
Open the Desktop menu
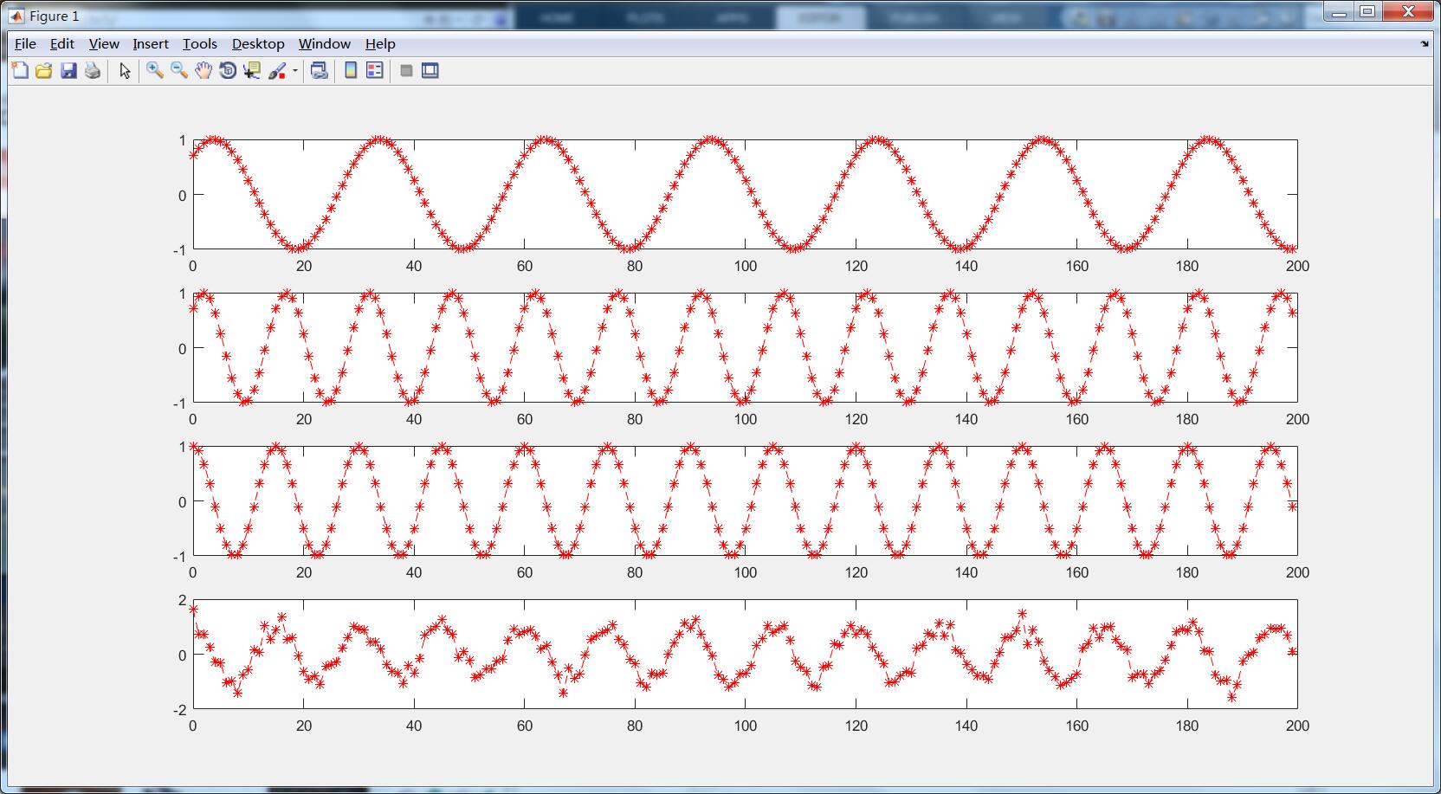258,43
